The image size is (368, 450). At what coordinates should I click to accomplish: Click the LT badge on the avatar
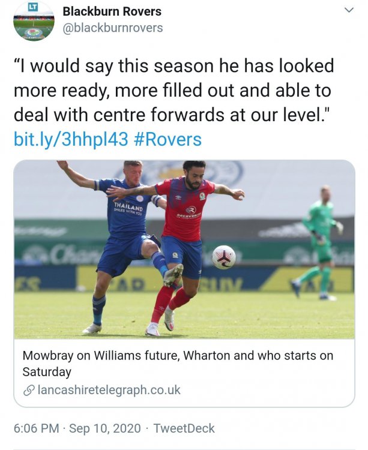34,7
